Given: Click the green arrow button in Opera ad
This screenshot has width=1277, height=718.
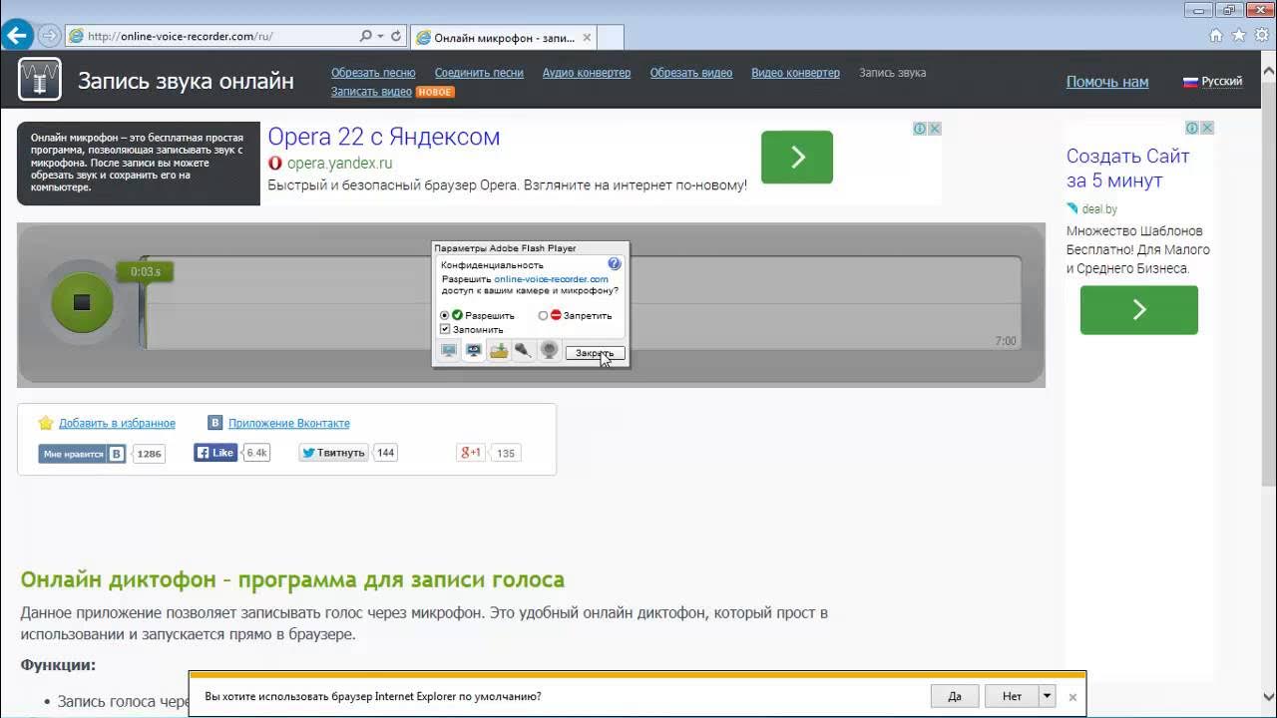Looking at the screenshot, I should (x=797, y=157).
